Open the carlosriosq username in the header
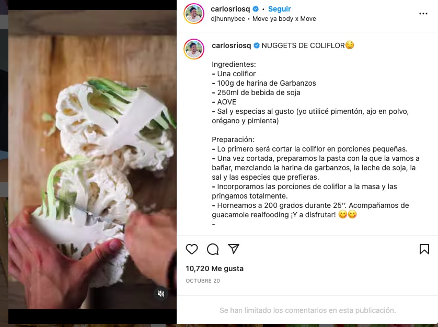 click(230, 9)
